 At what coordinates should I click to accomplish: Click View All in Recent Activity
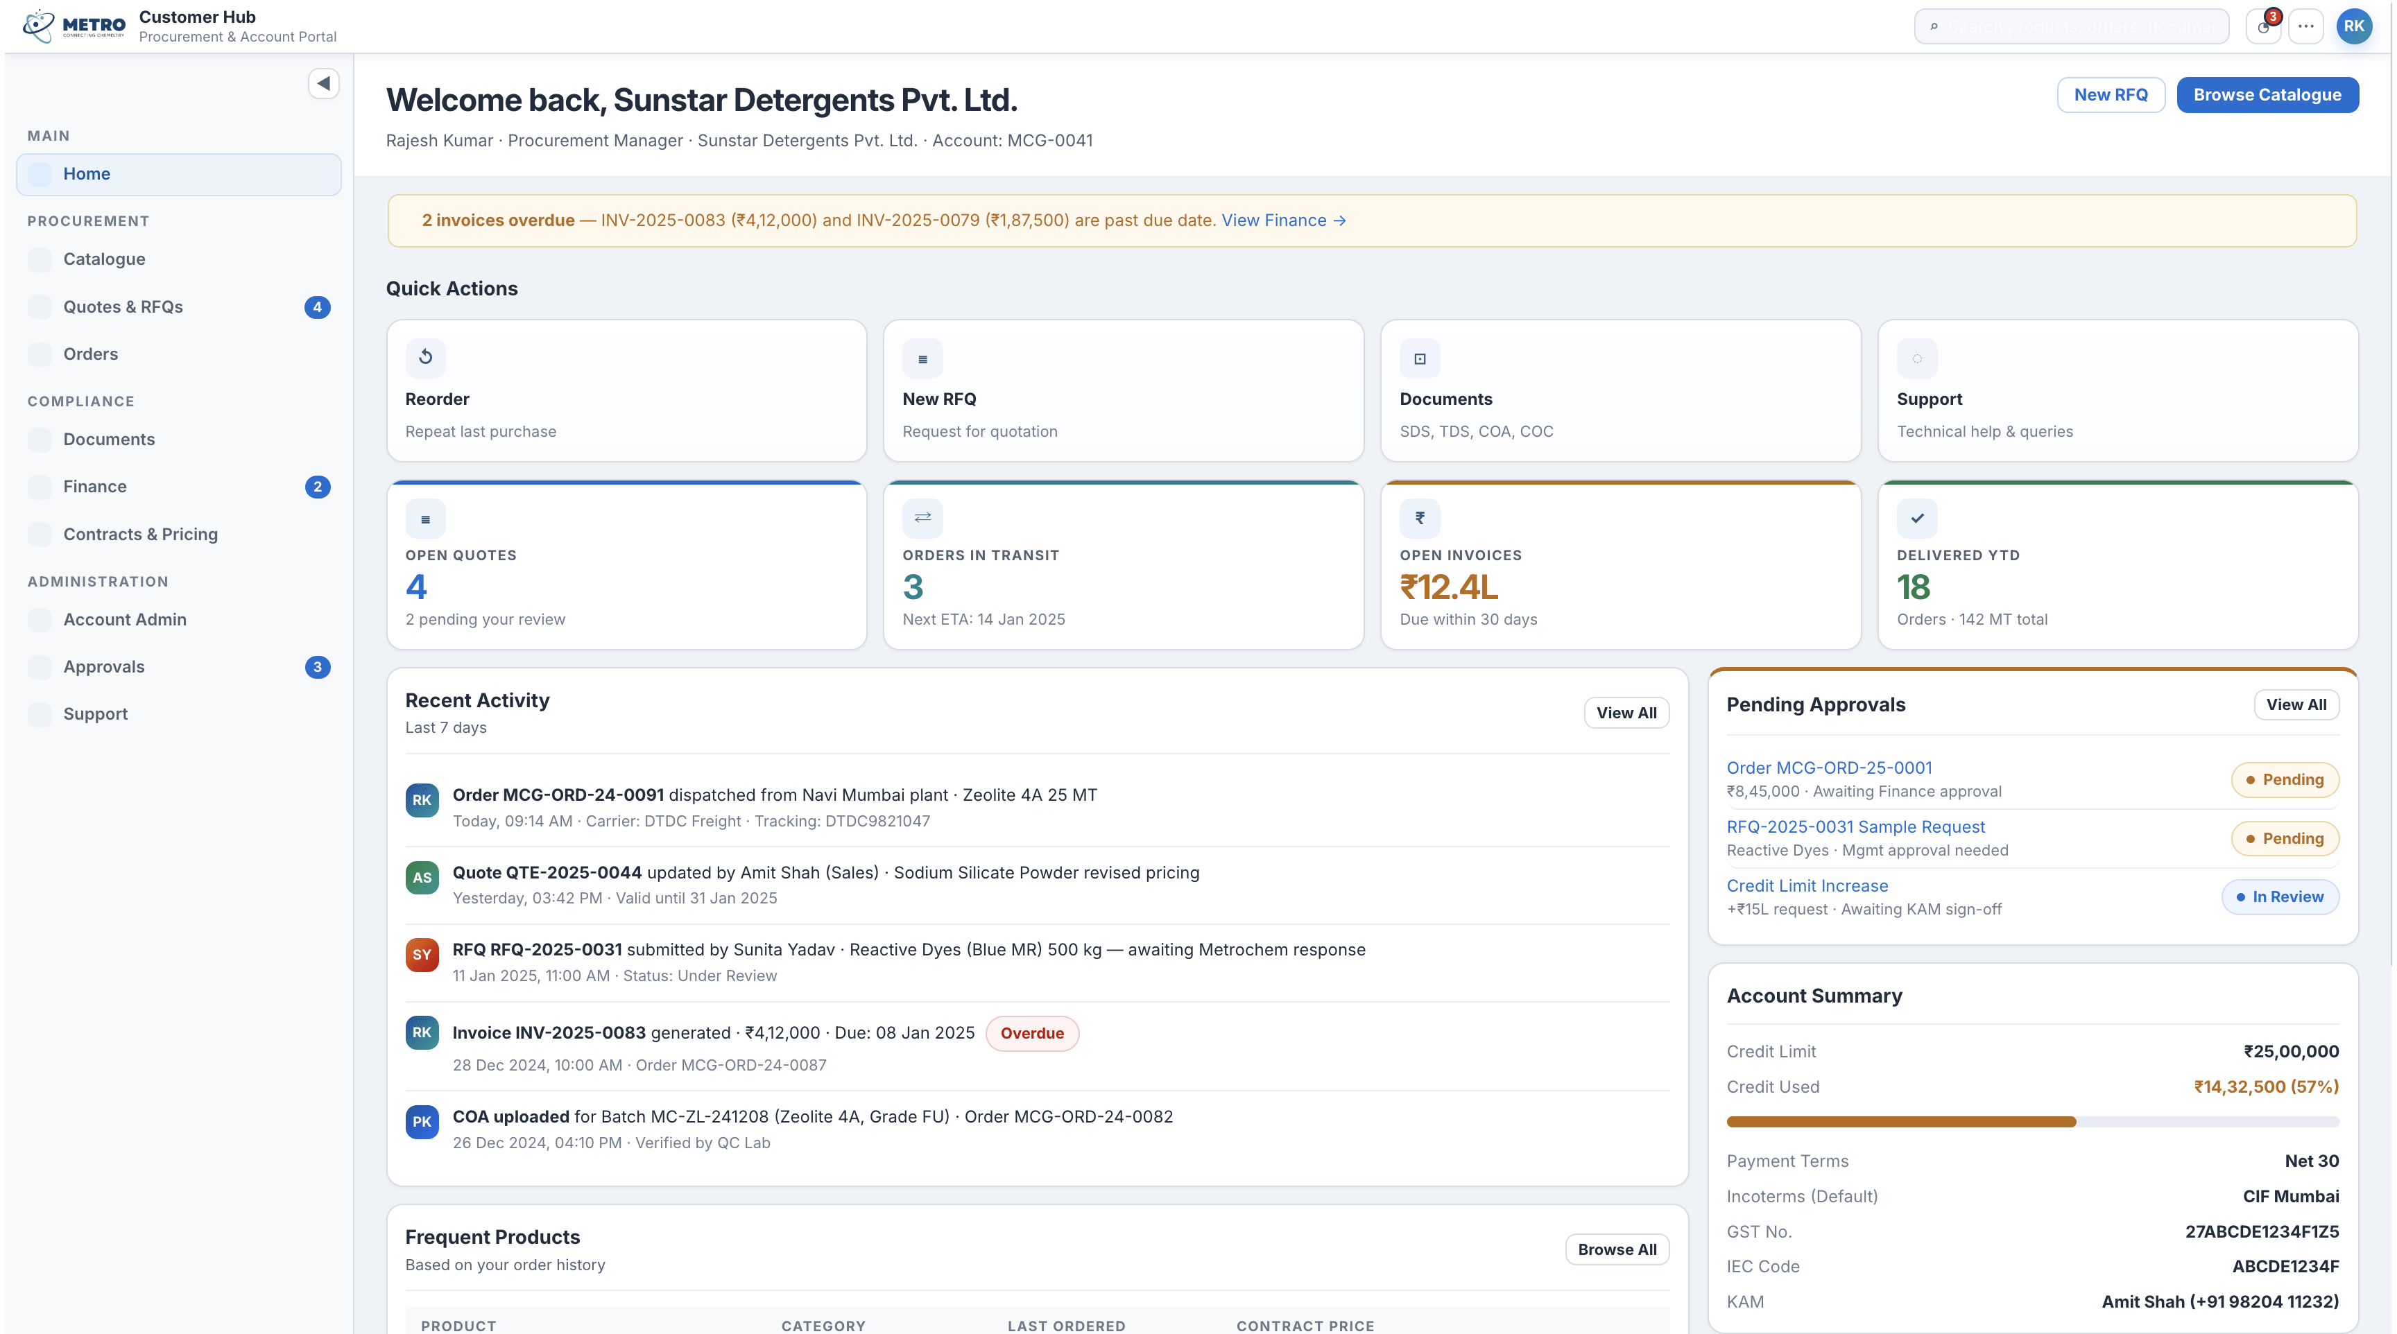click(1626, 713)
